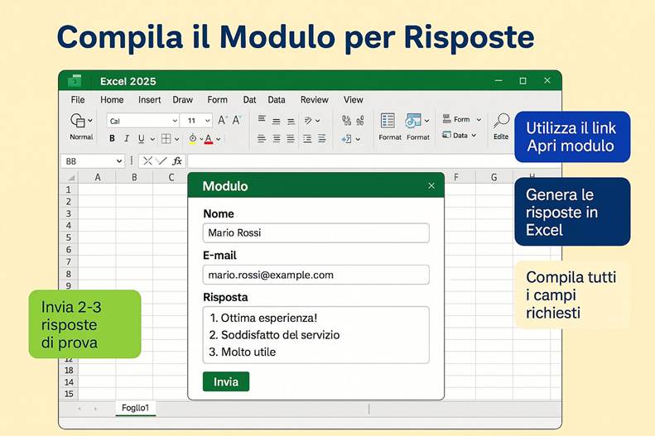
Task: Click the next sheet navigation arrow
Action: 96,409
